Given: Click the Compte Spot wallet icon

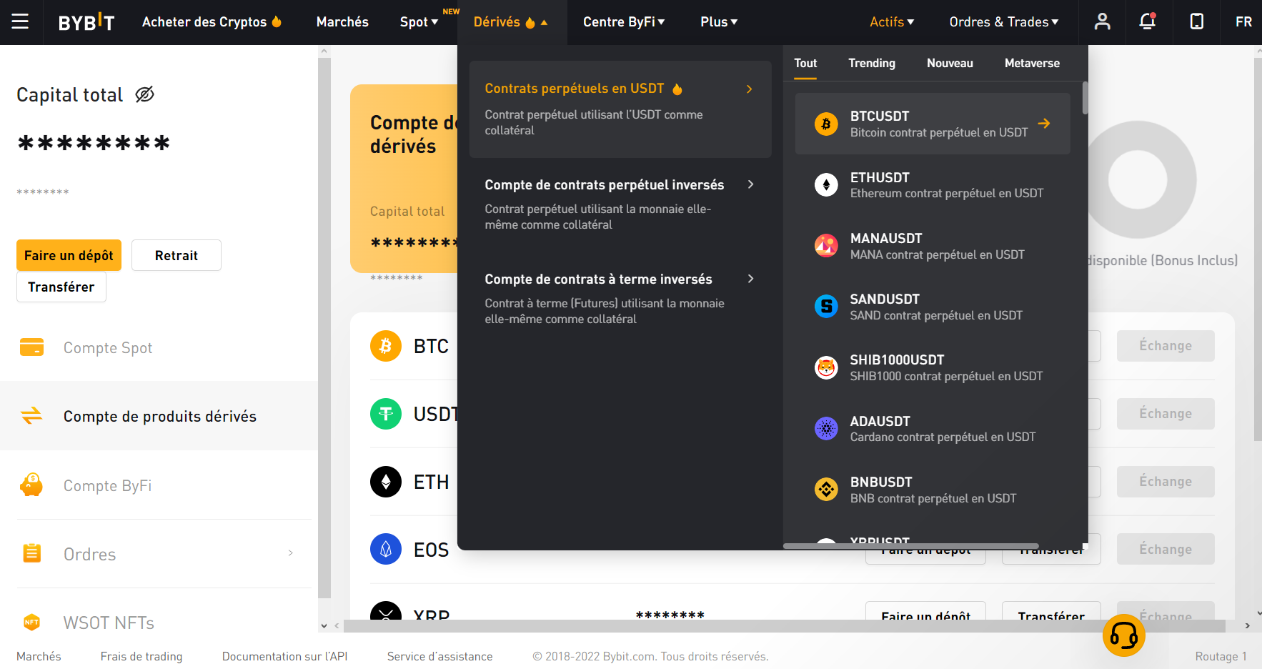Looking at the screenshot, I should pyautogui.click(x=31, y=347).
